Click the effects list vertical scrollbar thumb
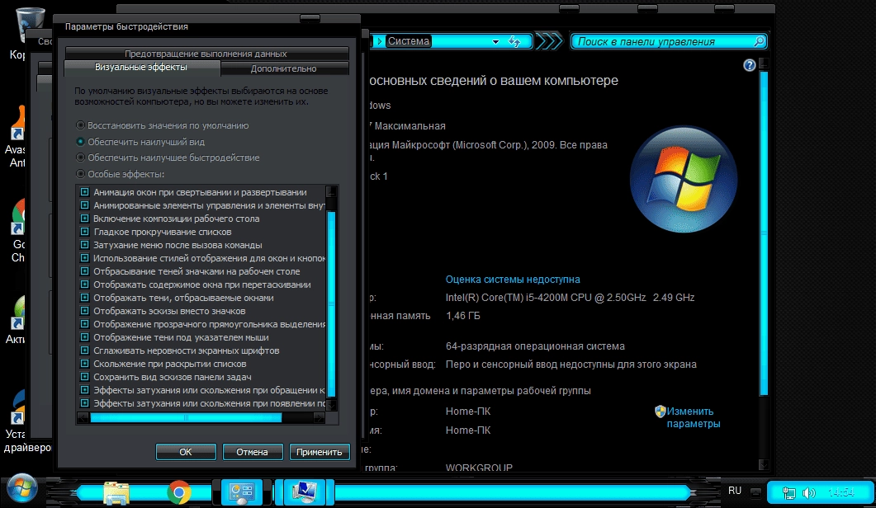Viewport: 876px width, 508px height. pyautogui.click(x=331, y=304)
